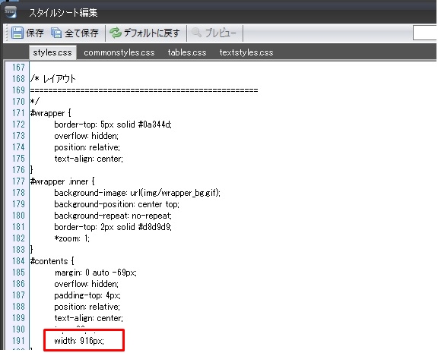438x353 pixels.
Task: Click the save-all stacked disks icon
Action: click(x=56, y=33)
